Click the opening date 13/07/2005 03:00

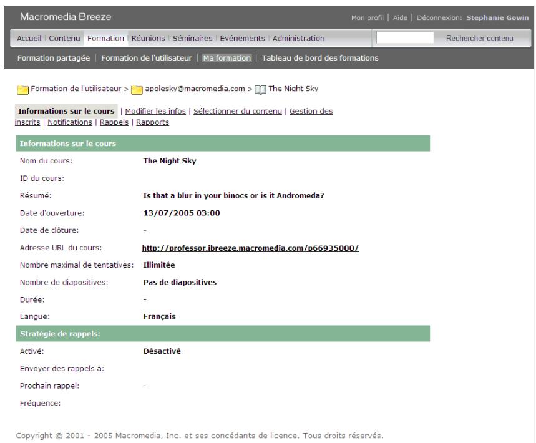pos(182,213)
